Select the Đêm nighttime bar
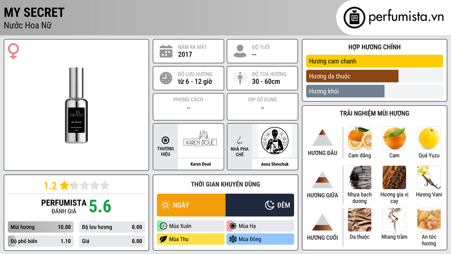 click(260, 205)
